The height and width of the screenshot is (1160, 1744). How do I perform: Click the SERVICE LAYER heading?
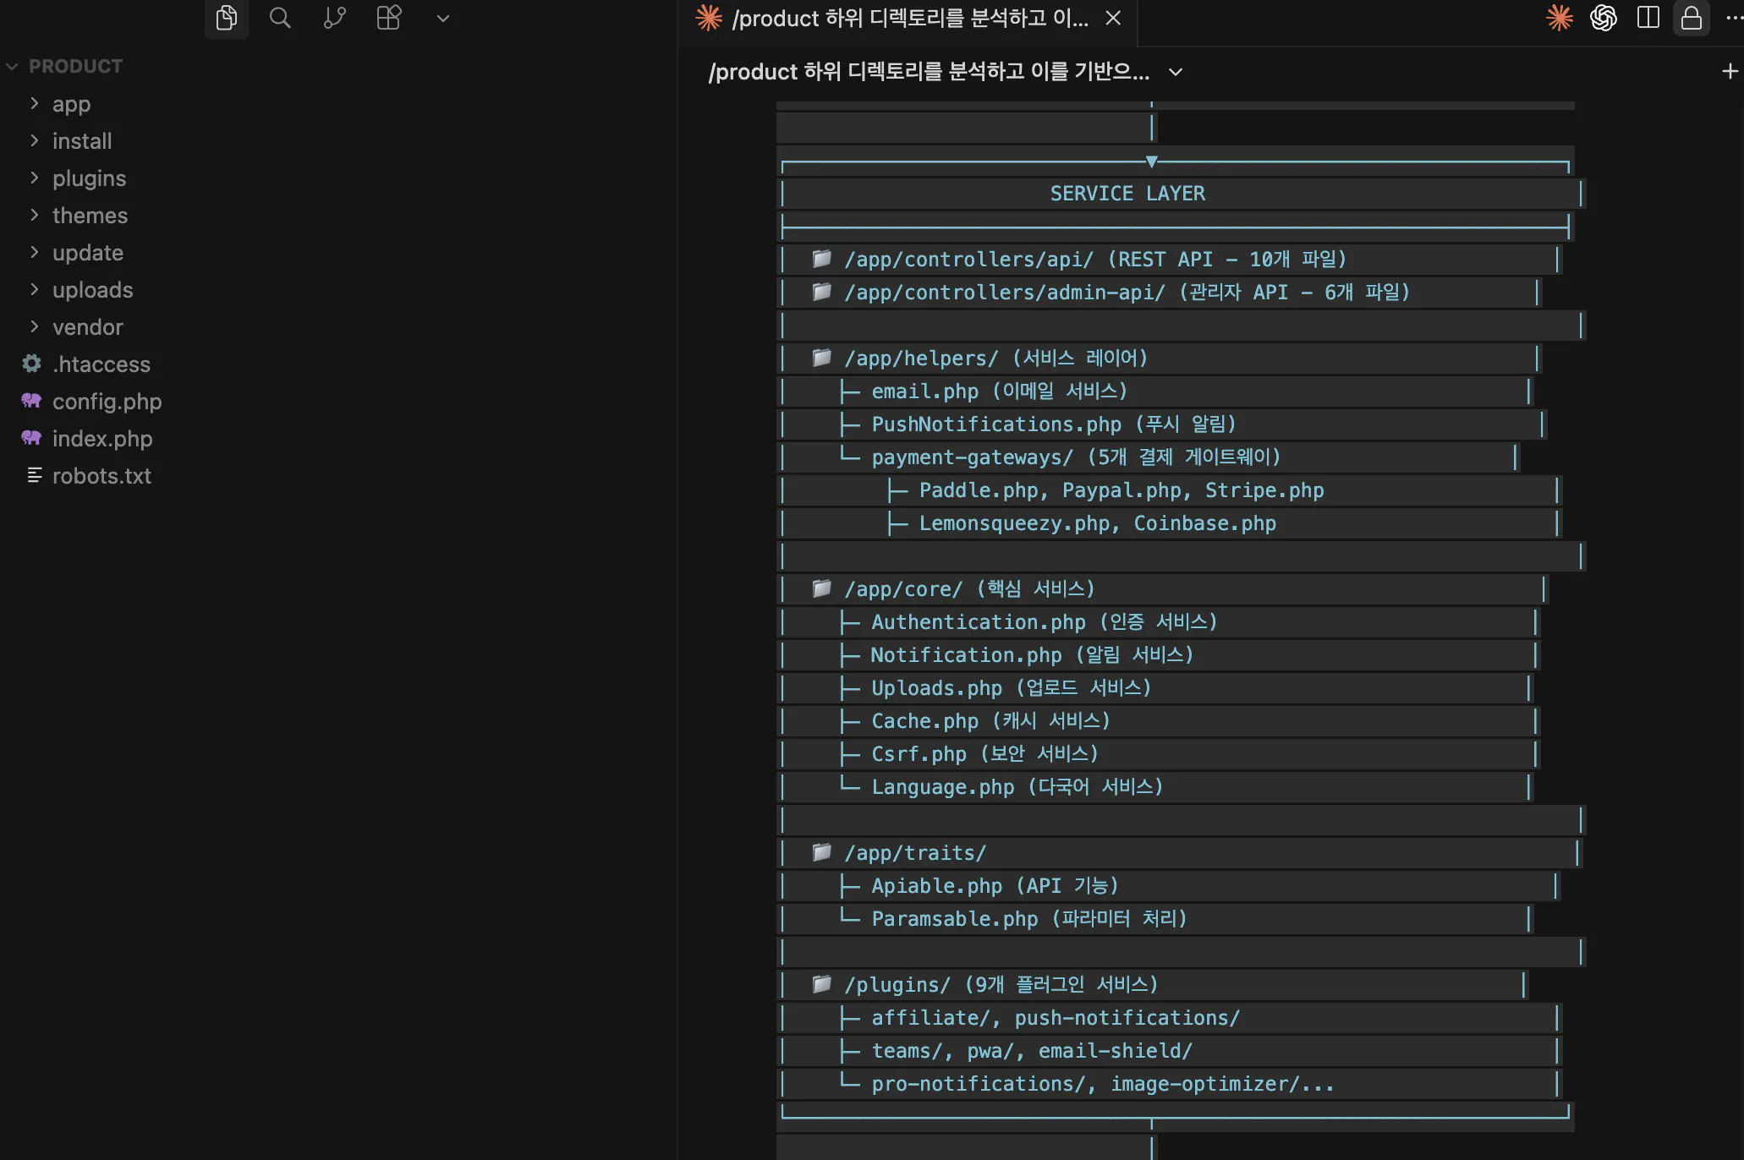coord(1127,194)
